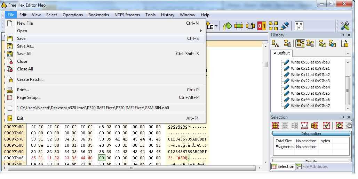Click History hourglass with green arrow save icon

[x=322, y=43]
